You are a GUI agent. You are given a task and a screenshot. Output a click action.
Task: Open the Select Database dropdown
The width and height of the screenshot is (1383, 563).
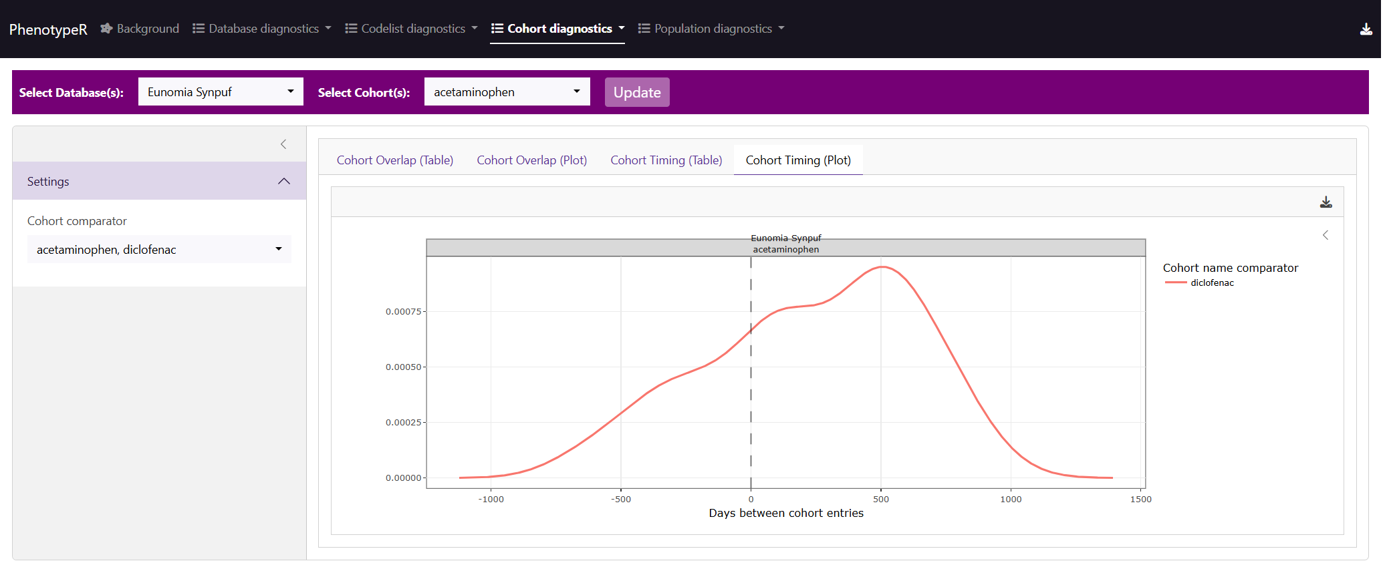220,92
